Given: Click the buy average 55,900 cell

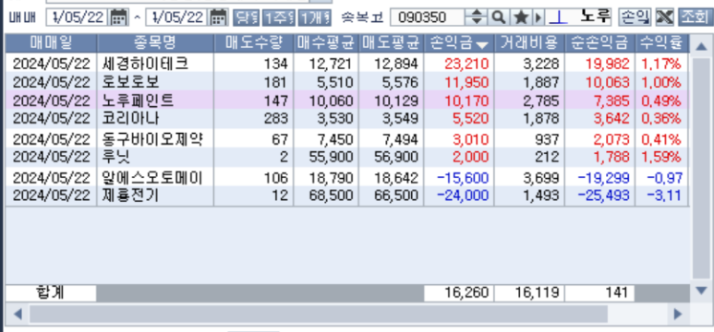Looking at the screenshot, I should (x=331, y=158).
